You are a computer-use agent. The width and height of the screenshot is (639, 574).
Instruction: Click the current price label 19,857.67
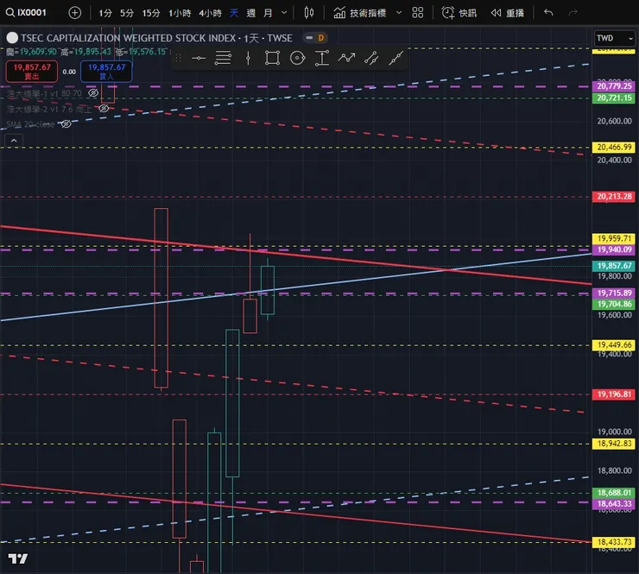(x=614, y=266)
